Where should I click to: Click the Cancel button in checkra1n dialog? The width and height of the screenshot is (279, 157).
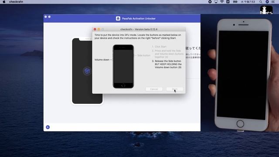[x=154, y=89]
